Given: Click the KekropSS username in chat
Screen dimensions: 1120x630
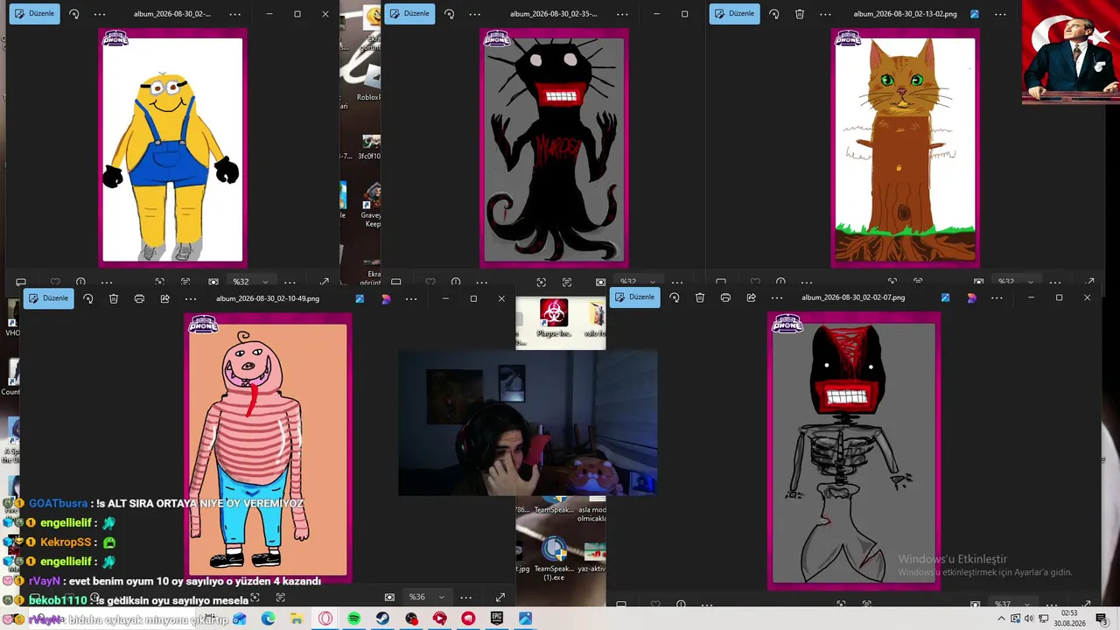Looking at the screenshot, I should 66,542.
